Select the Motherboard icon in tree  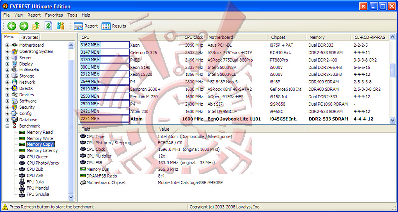click(15, 45)
